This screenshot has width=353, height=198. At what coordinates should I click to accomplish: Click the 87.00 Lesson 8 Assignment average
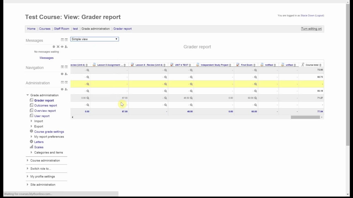125,111
